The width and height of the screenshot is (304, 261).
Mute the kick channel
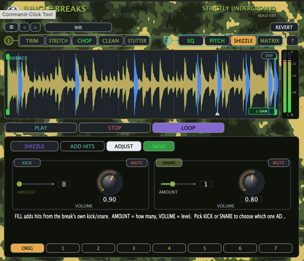pyautogui.click(x=137, y=163)
